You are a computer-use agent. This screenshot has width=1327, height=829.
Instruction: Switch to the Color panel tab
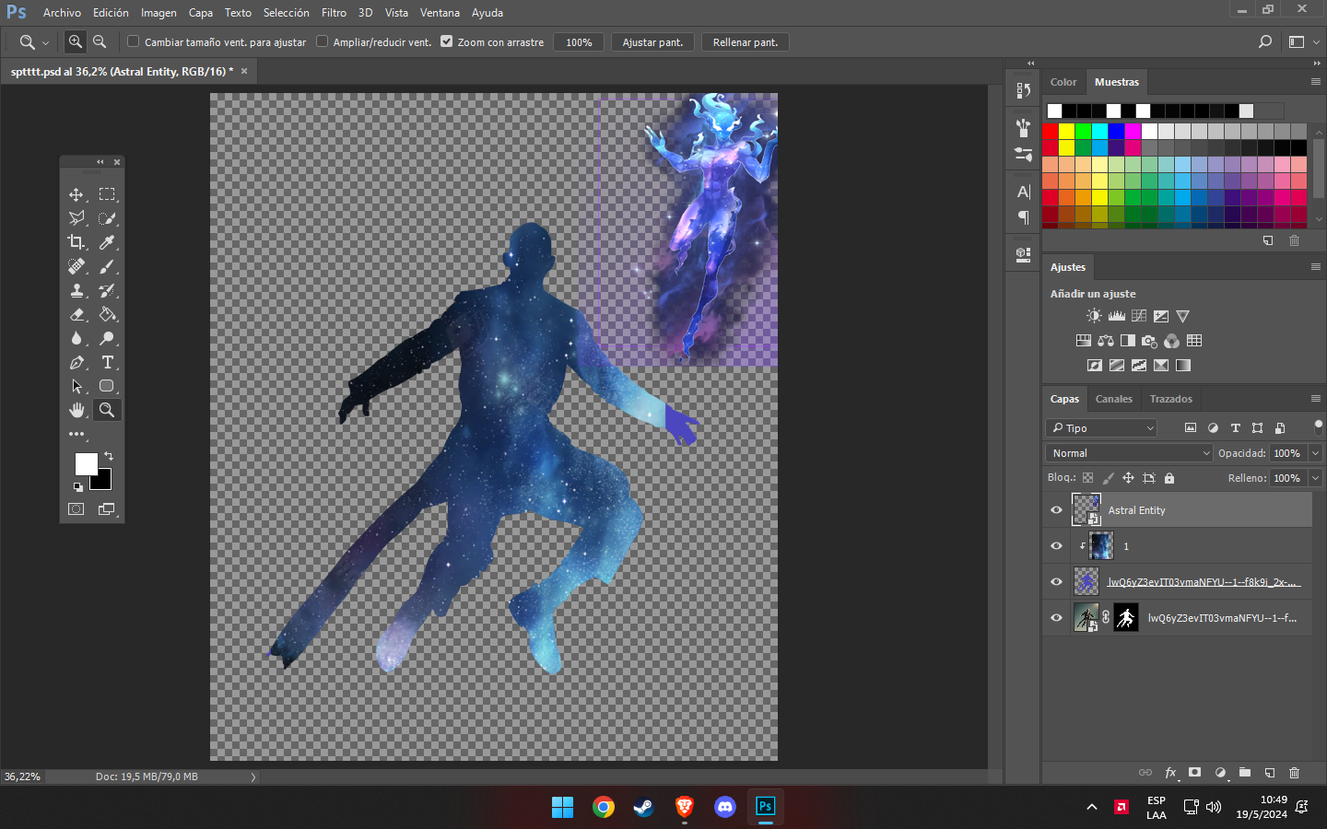[x=1063, y=82]
